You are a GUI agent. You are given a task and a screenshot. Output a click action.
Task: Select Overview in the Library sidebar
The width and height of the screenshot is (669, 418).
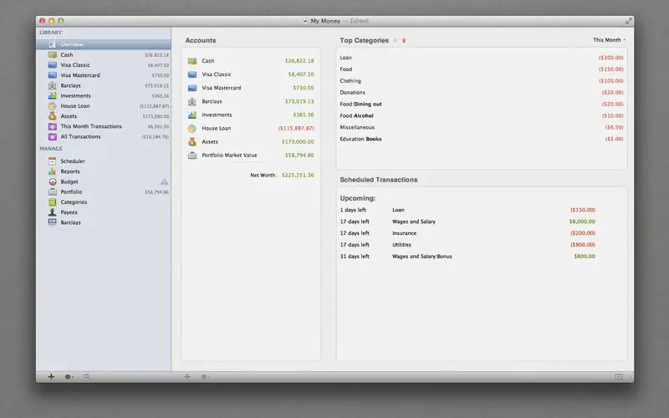pos(104,44)
